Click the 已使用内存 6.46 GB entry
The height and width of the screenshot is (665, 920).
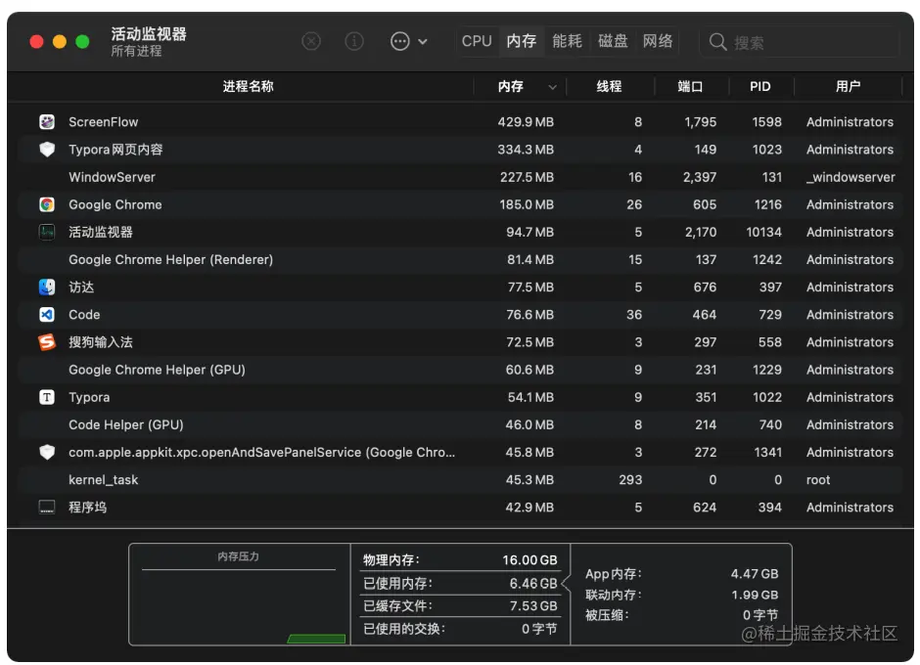pyautogui.click(x=460, y=584)
